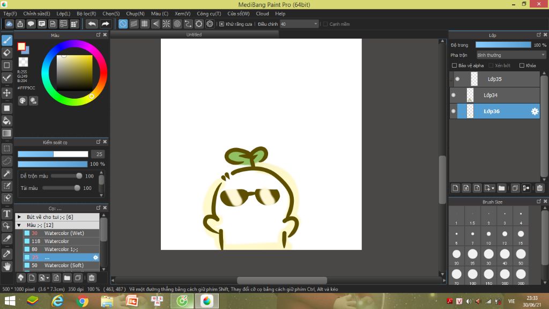The width and height of the screenshot is (549, 309).
Task: Choose brush size 30 preset
Action: click(488, 256)
